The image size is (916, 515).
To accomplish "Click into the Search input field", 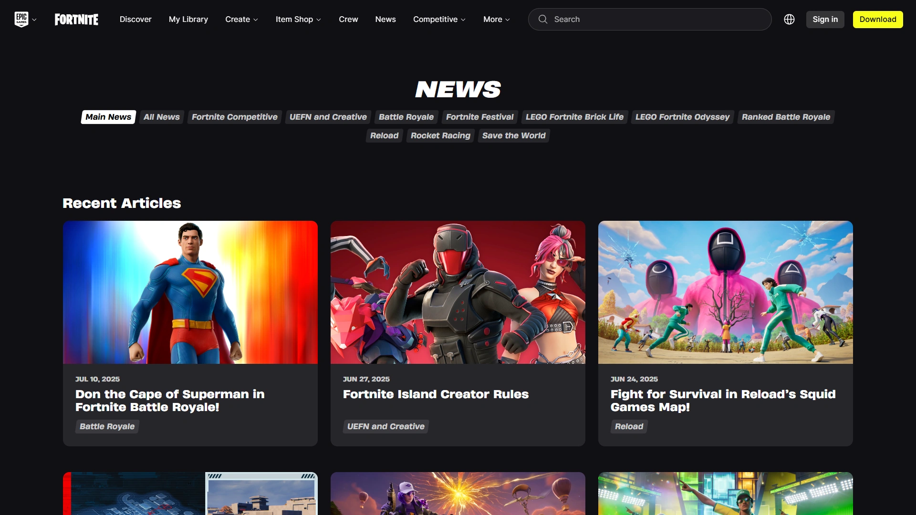I will [x=658, y=20].
